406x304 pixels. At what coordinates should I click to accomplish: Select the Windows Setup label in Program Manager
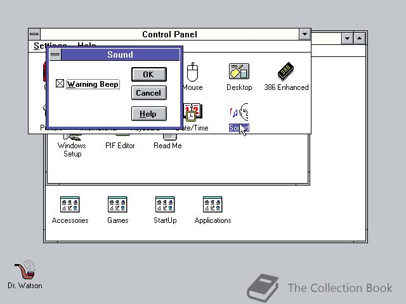click(x=72, y=149)
